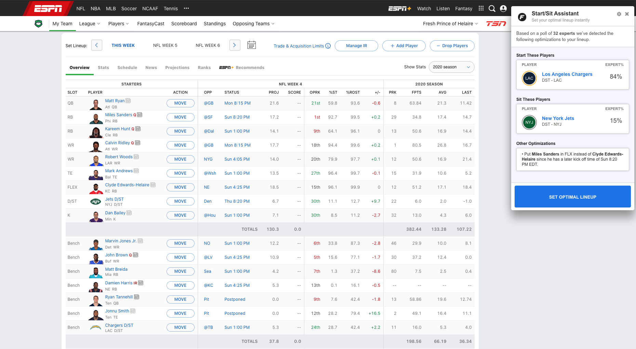
Task: Click MOVE for Jets D/ST
Action: (180, 201)
